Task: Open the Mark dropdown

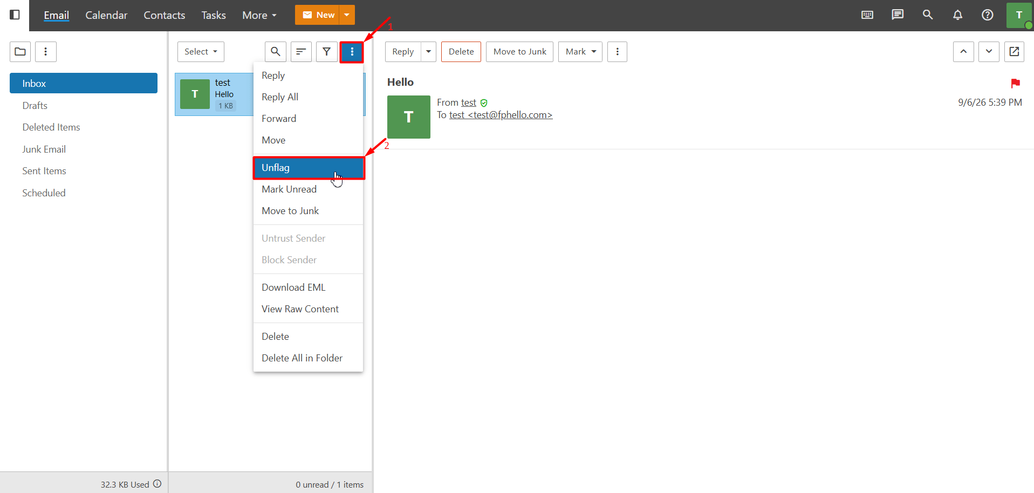Action: pyautogui.click(x=580, y=52)
